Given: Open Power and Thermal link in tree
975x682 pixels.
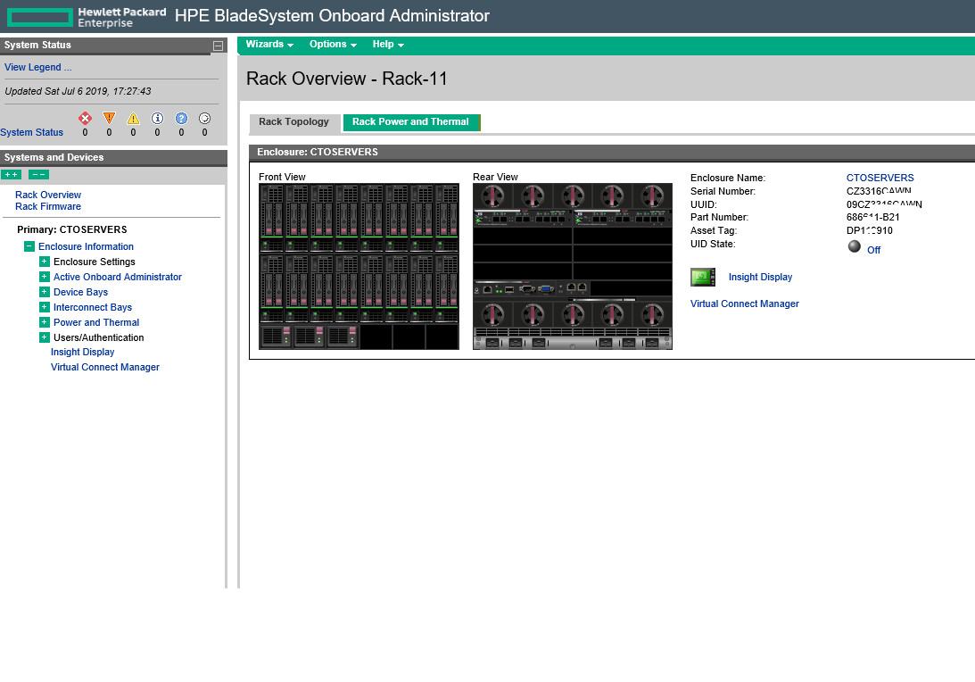Looking at the screenshot, I should point(96,322).
